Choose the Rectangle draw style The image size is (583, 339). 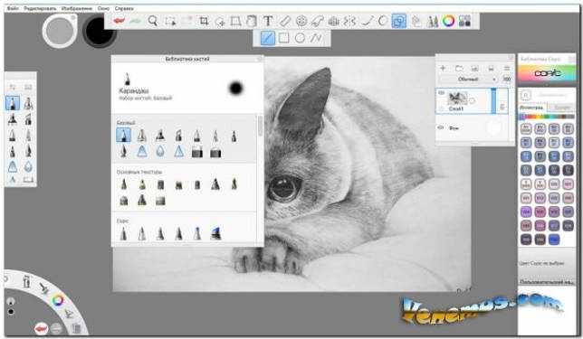point(283,38)
